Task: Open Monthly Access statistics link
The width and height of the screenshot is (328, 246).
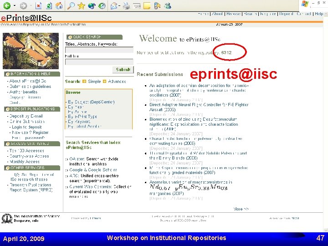Action: (25, 161)
